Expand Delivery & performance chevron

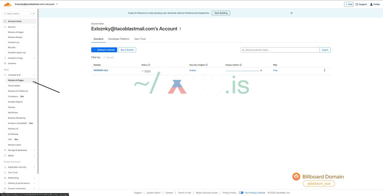[34, 183]
